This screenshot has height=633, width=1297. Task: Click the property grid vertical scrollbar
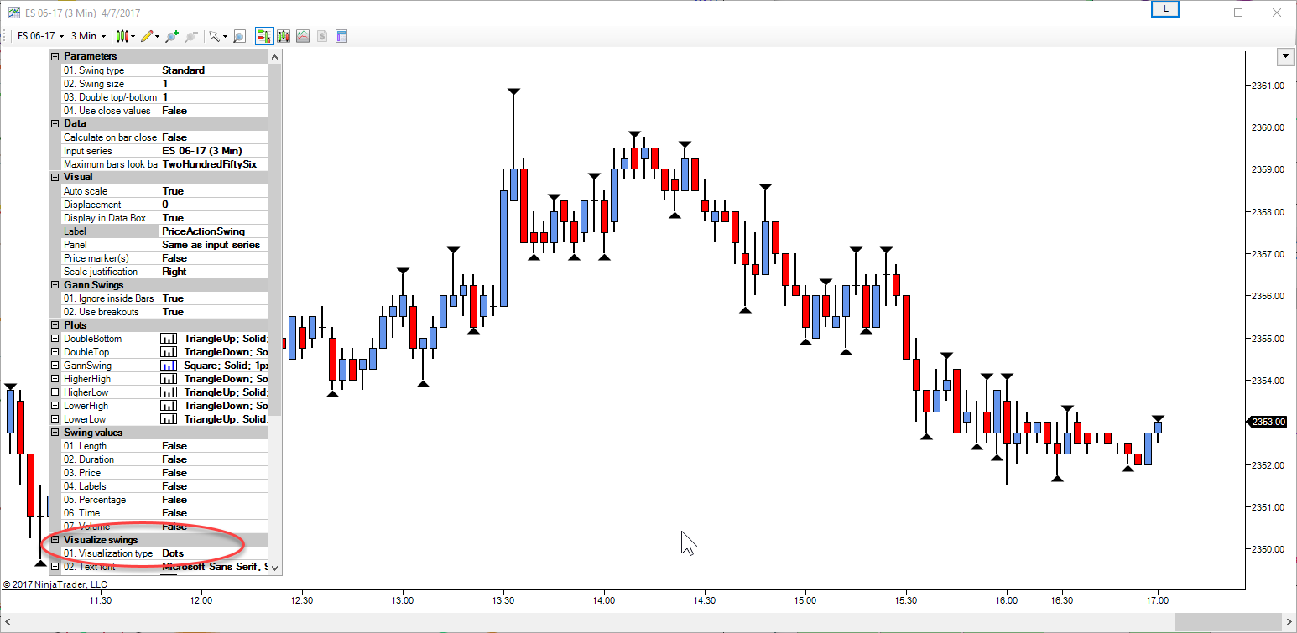click(275, 239)
